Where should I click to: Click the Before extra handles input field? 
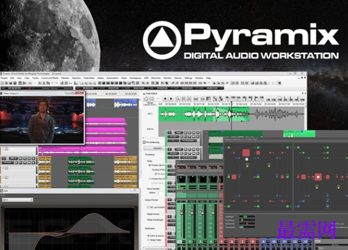click(x=161, y=193)
